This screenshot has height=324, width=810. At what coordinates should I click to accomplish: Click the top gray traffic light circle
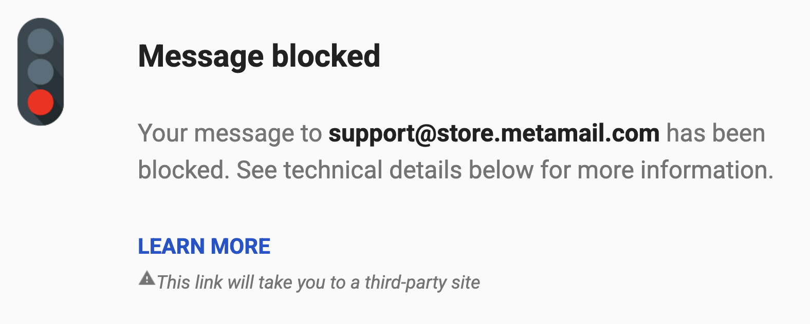click(x=41, y=41)
